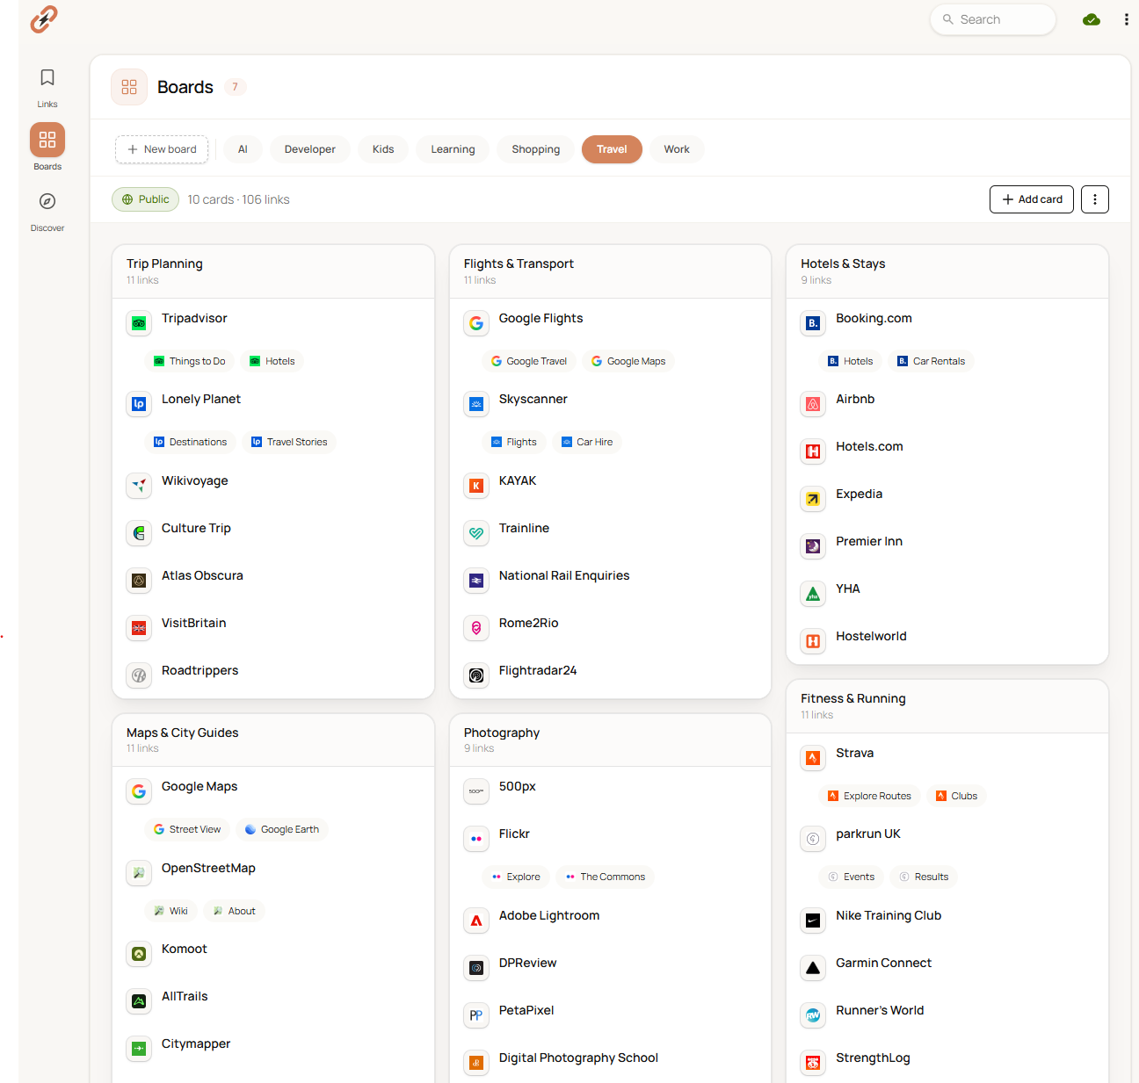Click the Tripadvisor favicon
The height and width of the screenshot is (1083, 1139).
139,323
